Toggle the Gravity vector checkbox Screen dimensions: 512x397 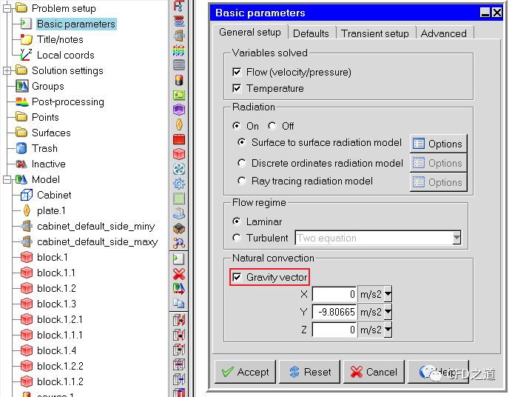coord(237,278)
